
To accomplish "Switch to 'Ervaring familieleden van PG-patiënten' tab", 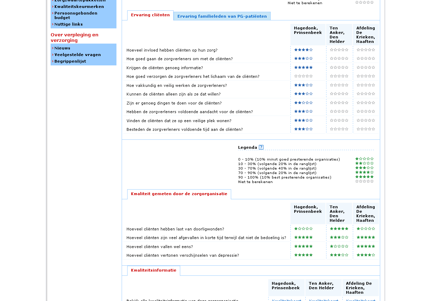I will tap(222, 16).
